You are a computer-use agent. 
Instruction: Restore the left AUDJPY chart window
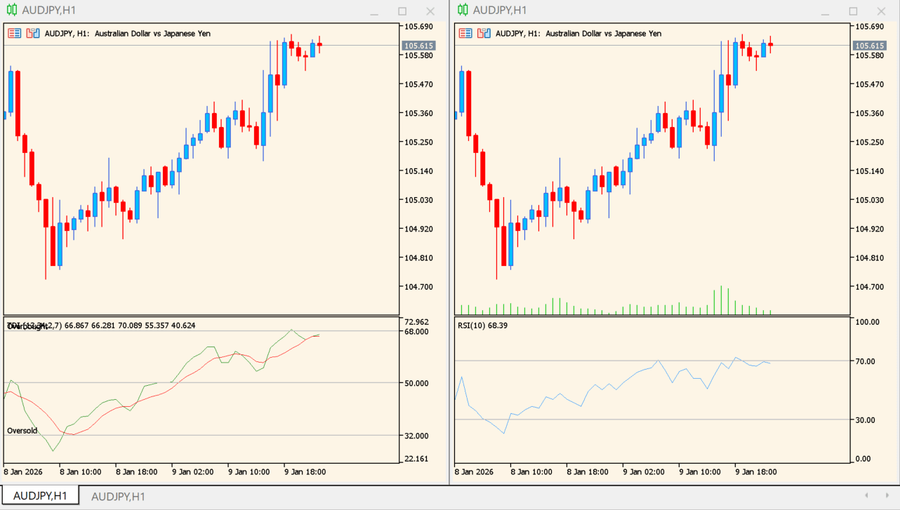(401, 11)
